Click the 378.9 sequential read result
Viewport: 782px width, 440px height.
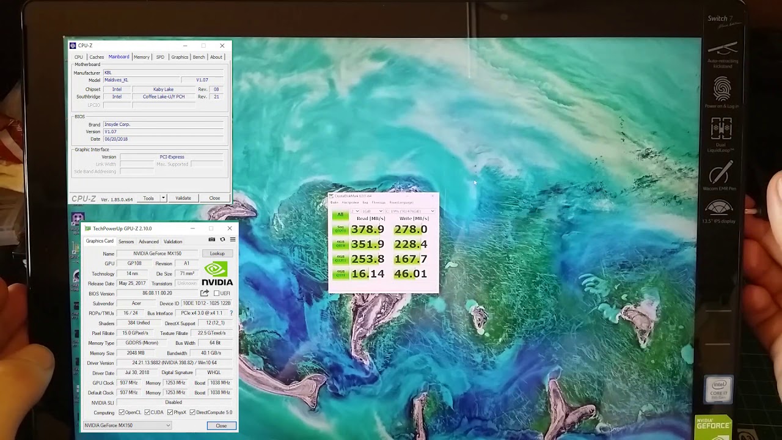368,230
